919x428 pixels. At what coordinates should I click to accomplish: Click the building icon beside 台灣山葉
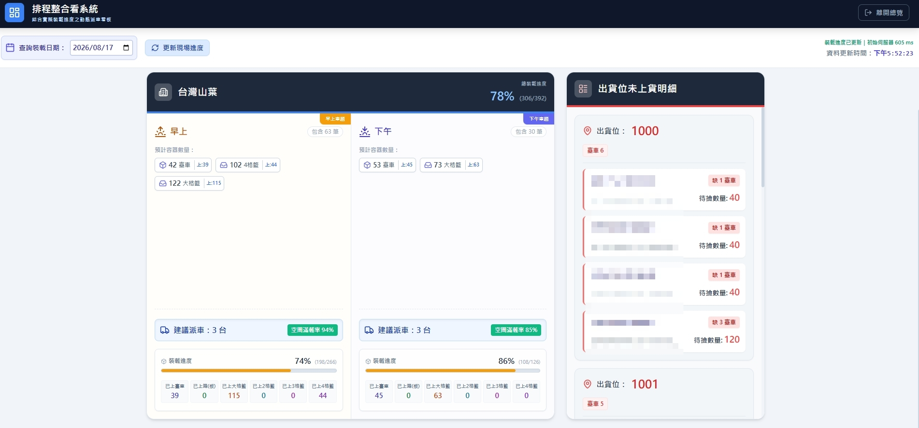pyautogui.click(x=163, y=92)
